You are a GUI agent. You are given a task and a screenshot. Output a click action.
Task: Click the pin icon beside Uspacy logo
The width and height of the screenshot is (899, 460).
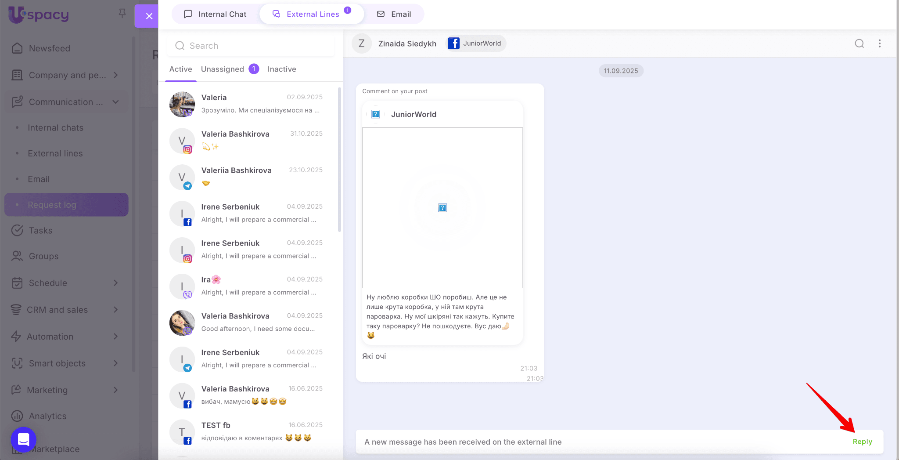[x=122, y=14]
